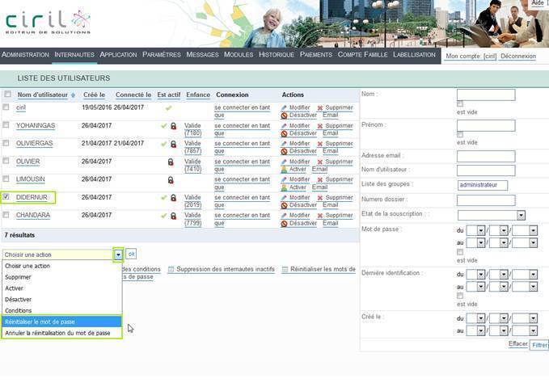Click the pencil Modifier icon for YOHANNGAS
This screenshot has width=549, height=391.
coord(284,126)
